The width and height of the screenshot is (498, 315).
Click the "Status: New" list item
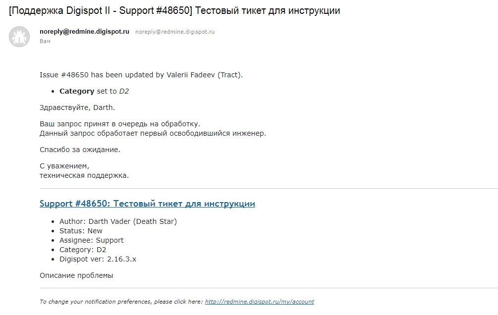coord(81,231)
